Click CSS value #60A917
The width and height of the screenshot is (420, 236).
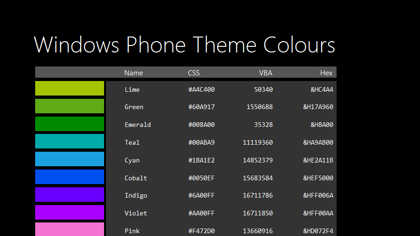202,107
